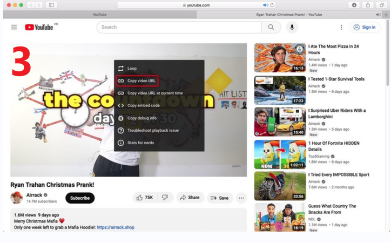The width and height of the screenshot is (391, 243).
Task: Share the Ryan Trahan Christmas Prank video
Action: [190, 198]
